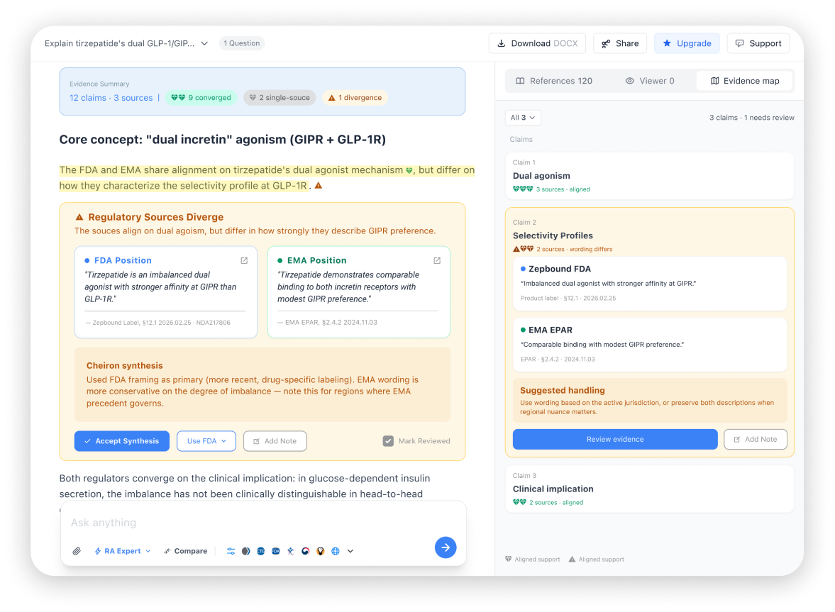Click the Share button

(x=620, y=44)
